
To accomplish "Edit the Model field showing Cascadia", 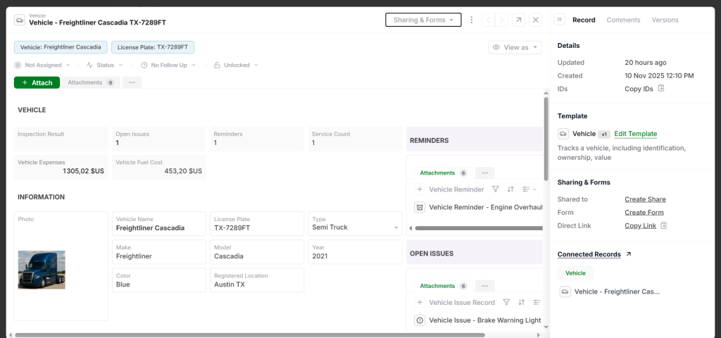I will (x=257, y=252).
